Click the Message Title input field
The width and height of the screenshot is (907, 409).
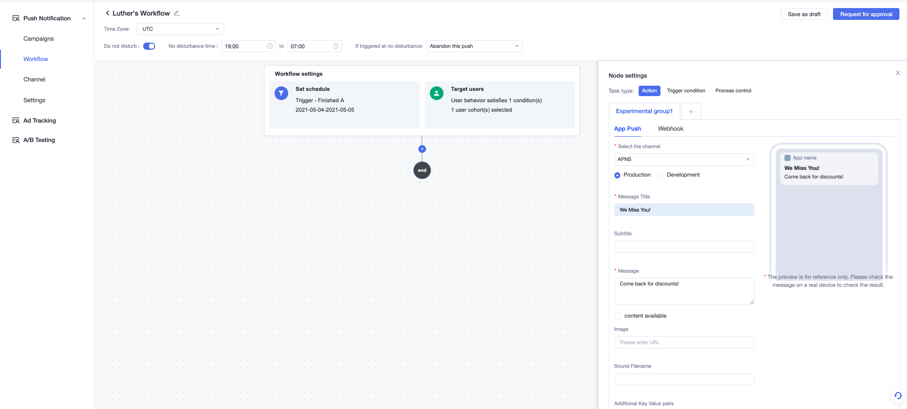[x=684, y=210]
